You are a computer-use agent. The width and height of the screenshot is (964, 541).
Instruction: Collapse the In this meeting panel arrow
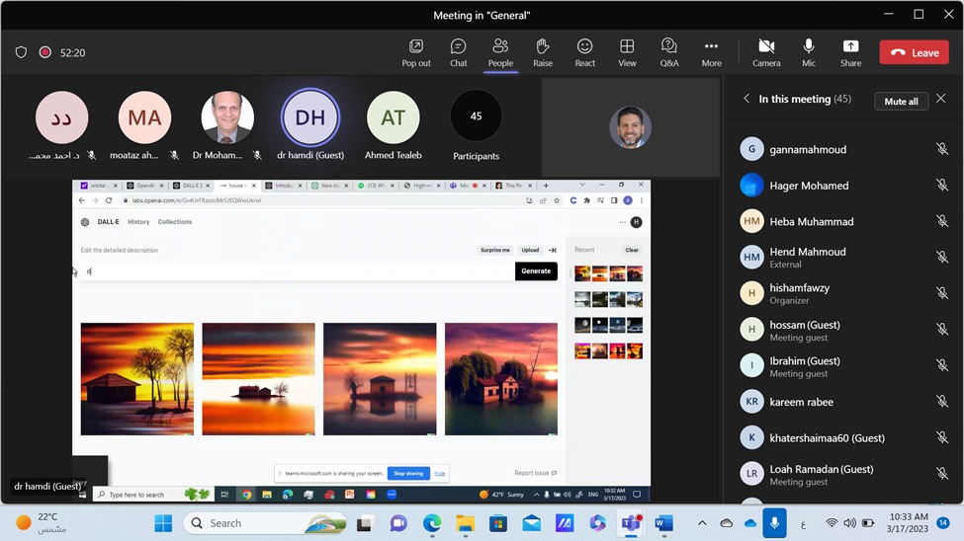point(746,100)
